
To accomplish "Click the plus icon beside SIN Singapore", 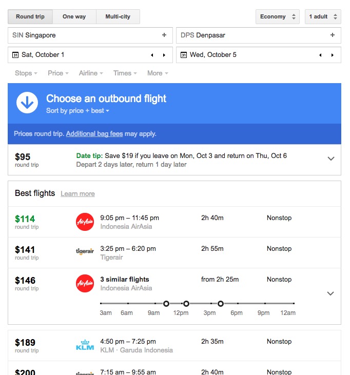I will tap(164, 35).
